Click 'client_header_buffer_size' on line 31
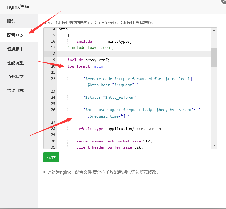The height and width of the screenshot is (209, 226). coord(104,147)
